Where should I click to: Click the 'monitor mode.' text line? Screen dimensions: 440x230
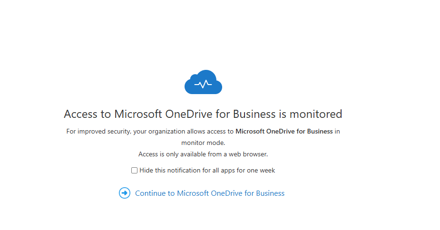tap(203, 143)
